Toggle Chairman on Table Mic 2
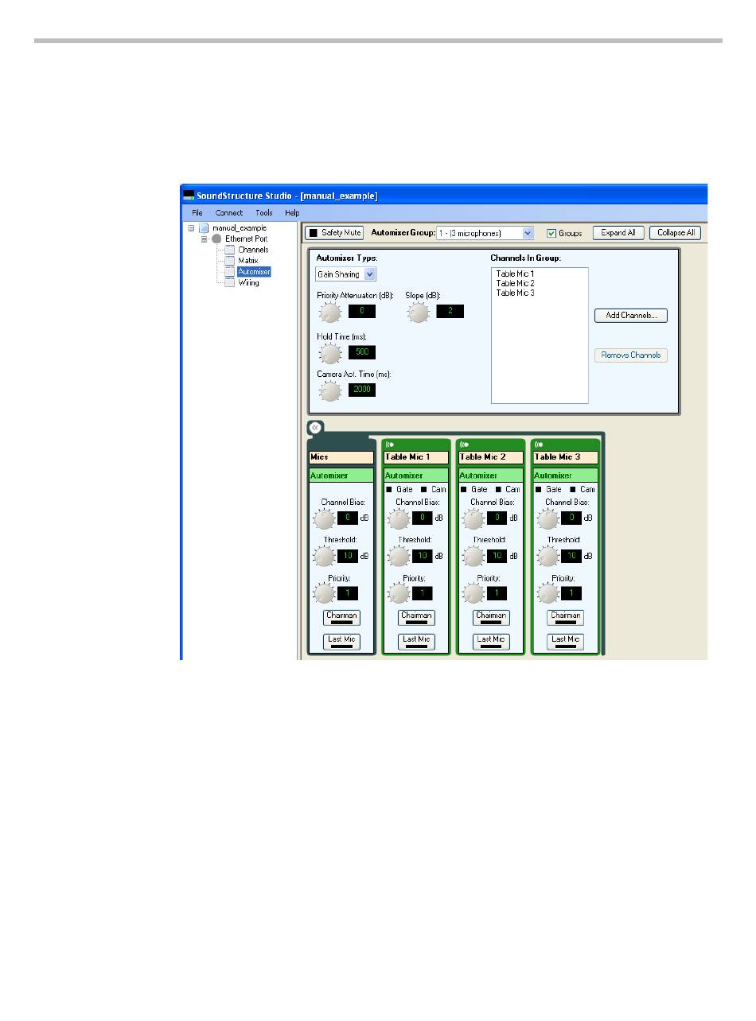756x1021 pixels. pos(491,618)
